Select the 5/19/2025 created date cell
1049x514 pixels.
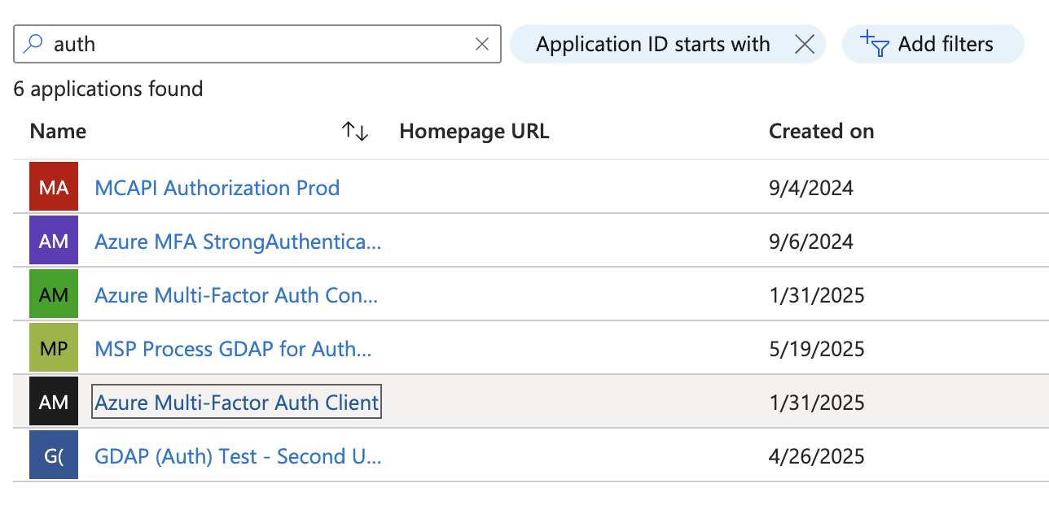pos(817,349)
